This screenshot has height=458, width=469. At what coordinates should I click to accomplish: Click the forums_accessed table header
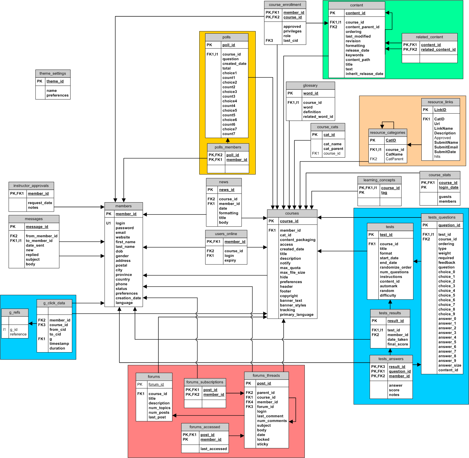point(205,427)
